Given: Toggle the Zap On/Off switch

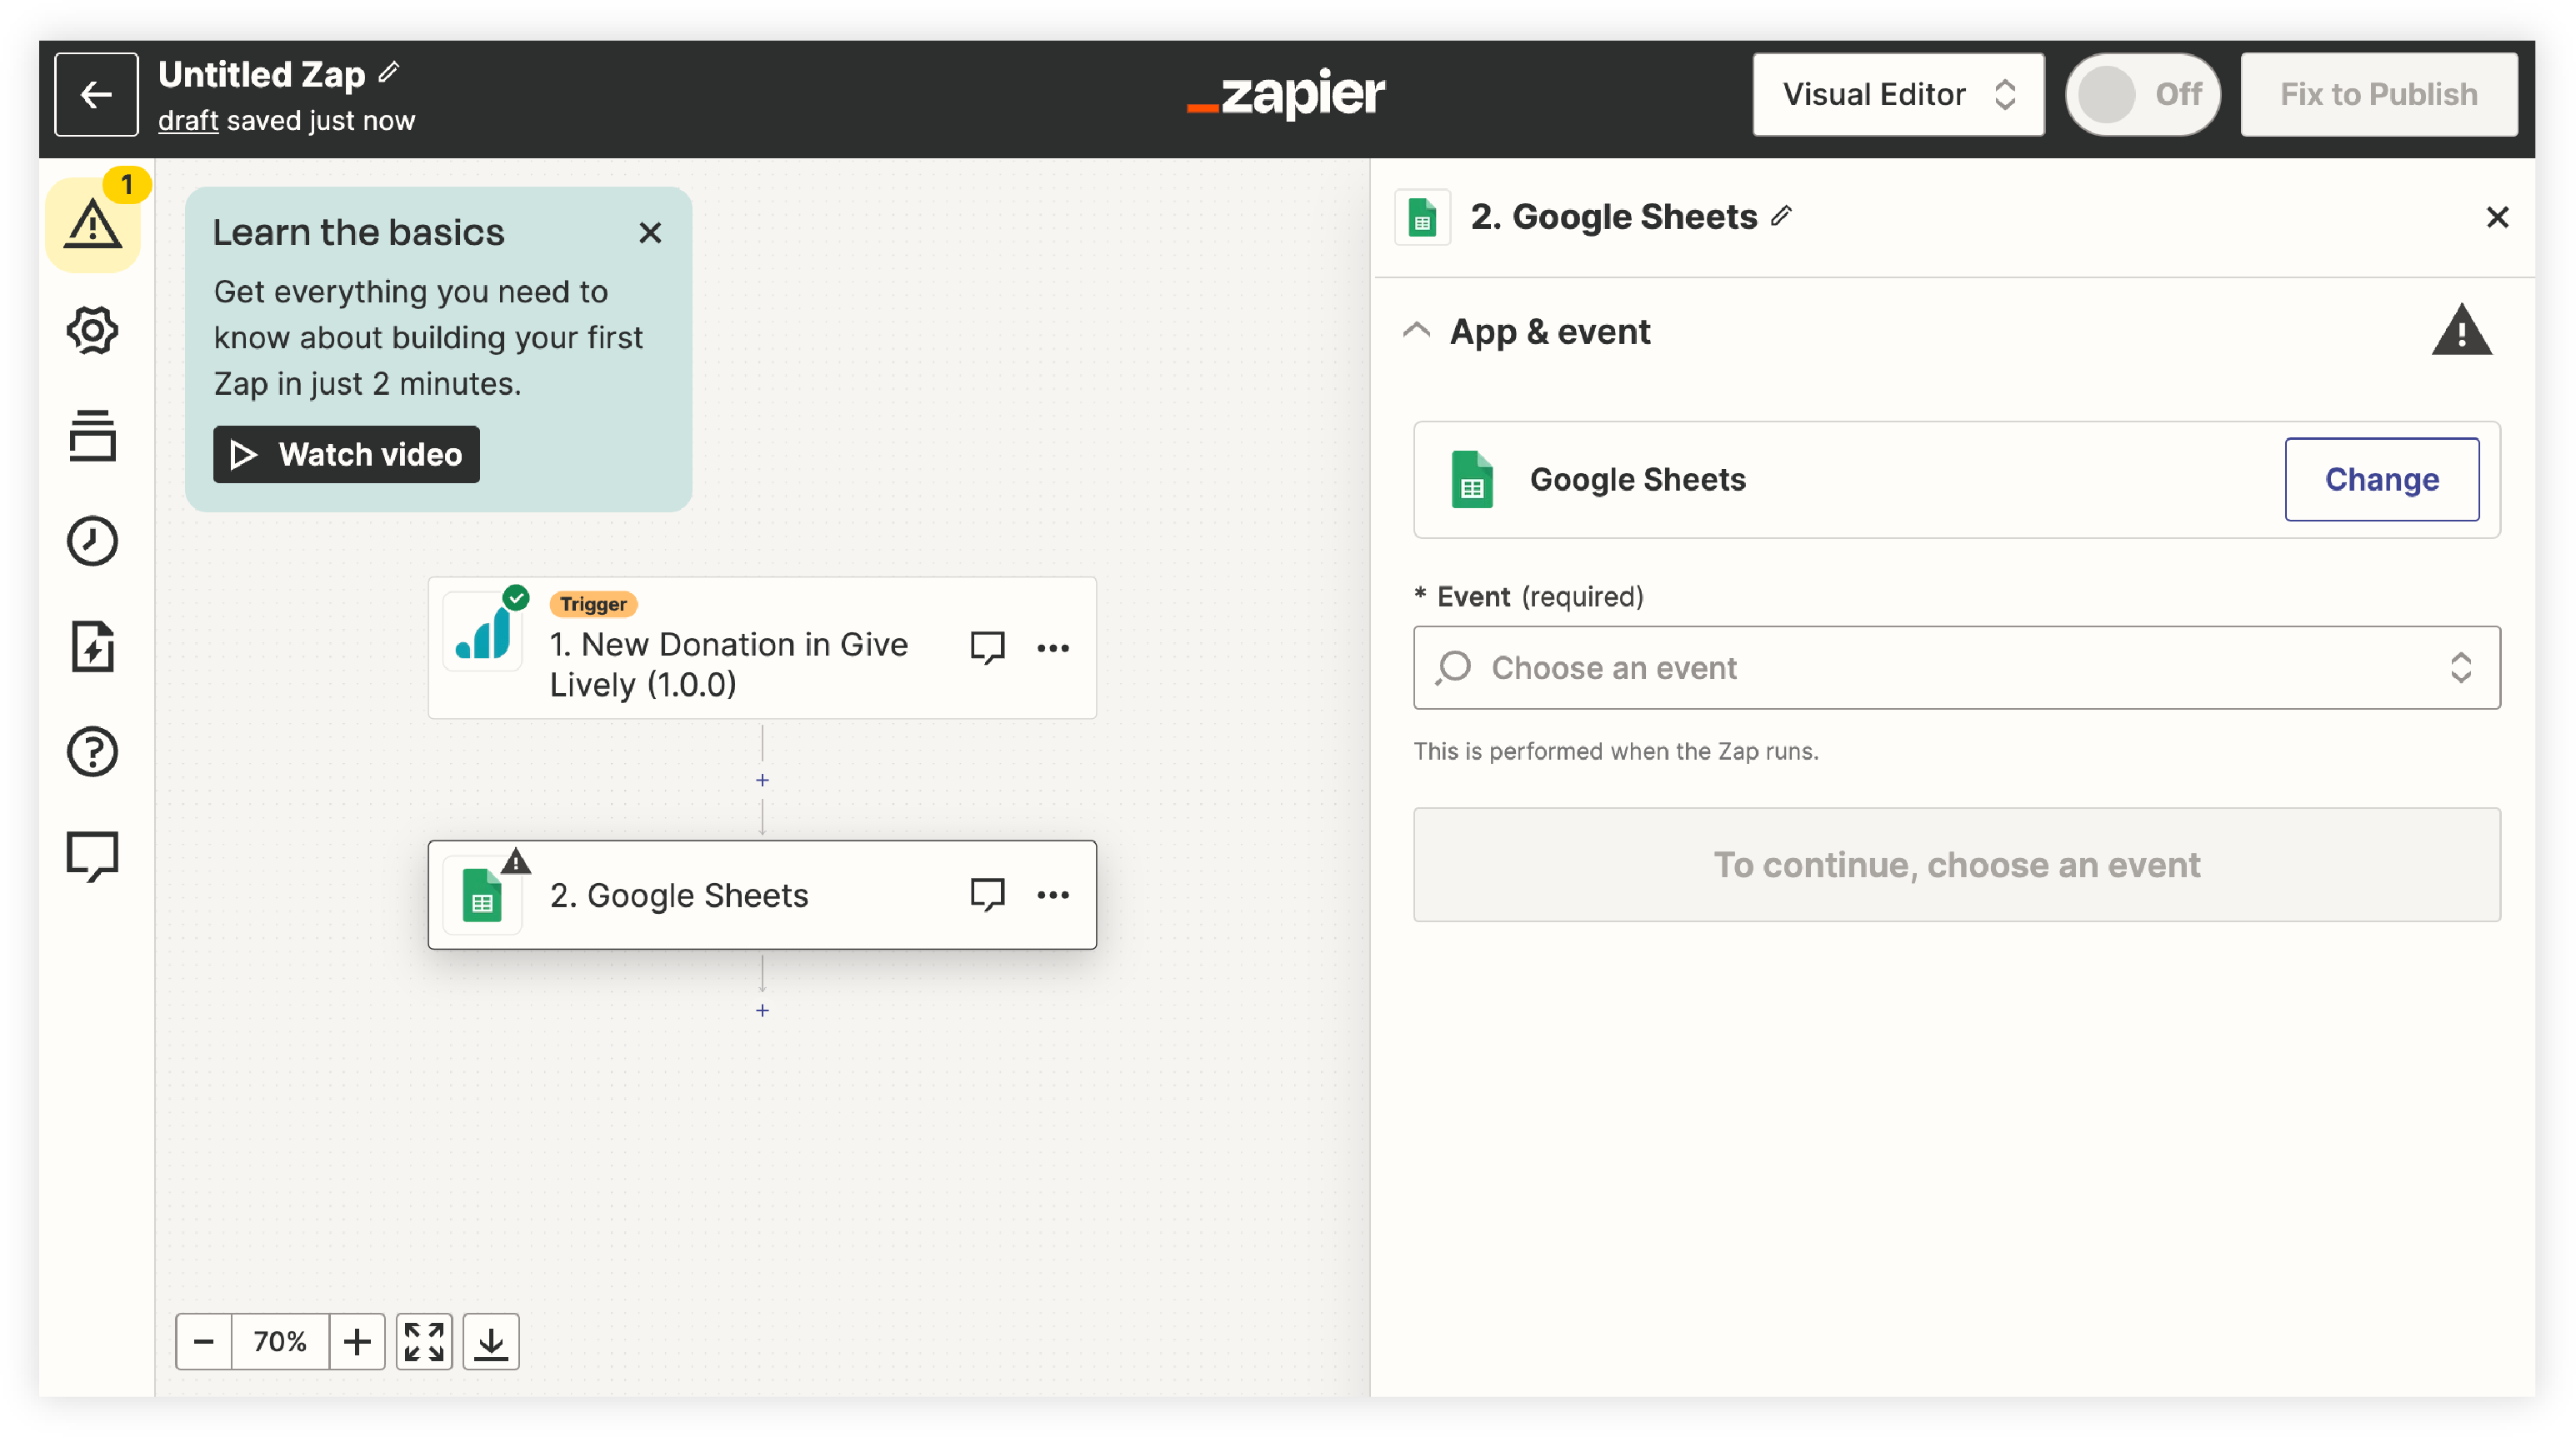Looking at the screenshot, I should [x=2143, y=94].
